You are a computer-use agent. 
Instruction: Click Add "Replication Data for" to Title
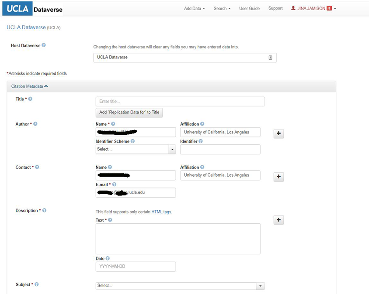click(x=129, y=112)
